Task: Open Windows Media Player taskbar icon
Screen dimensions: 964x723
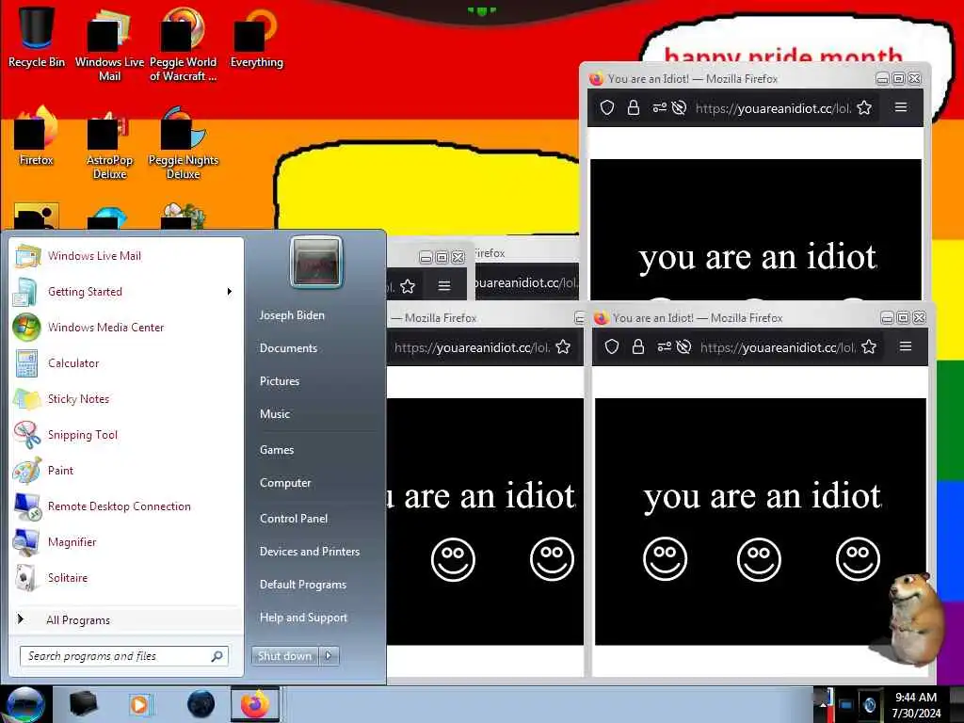Action: 139,704
